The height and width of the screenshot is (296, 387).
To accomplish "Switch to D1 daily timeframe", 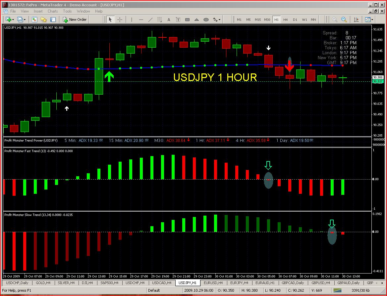I will click(295, 20).
